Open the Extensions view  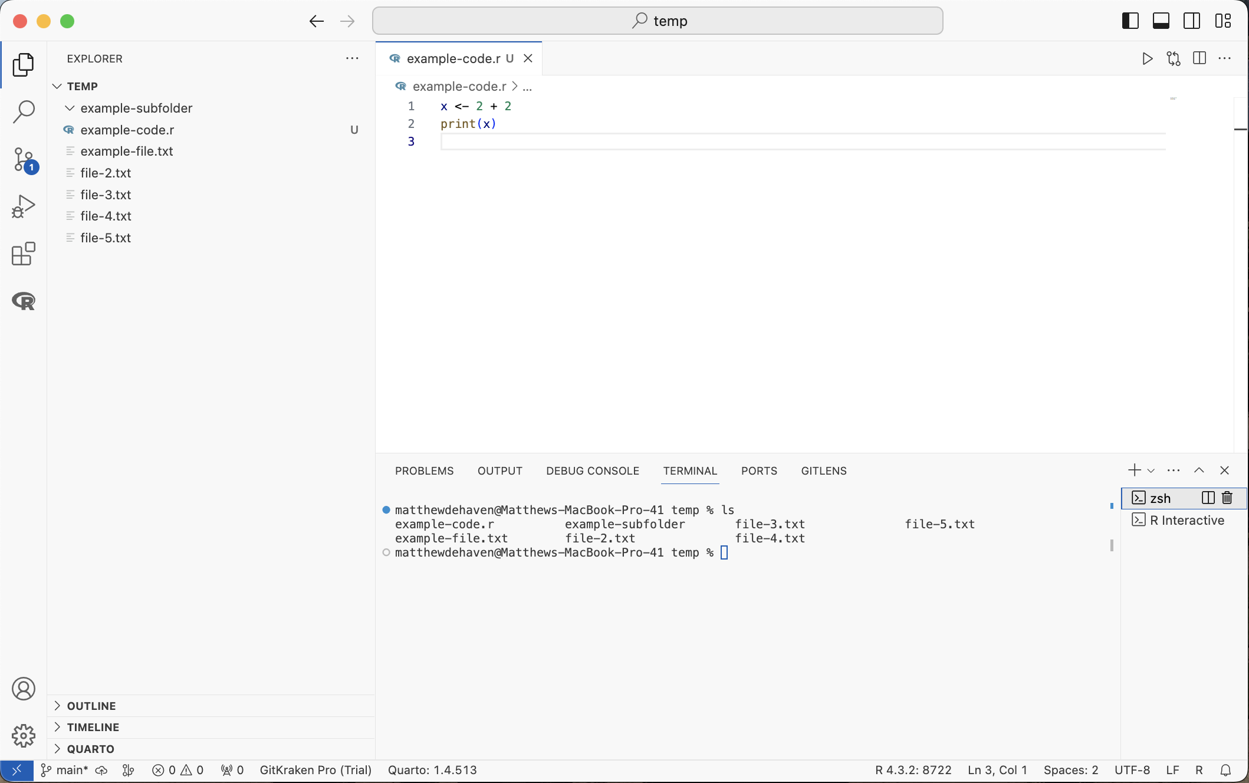point(24,254)
